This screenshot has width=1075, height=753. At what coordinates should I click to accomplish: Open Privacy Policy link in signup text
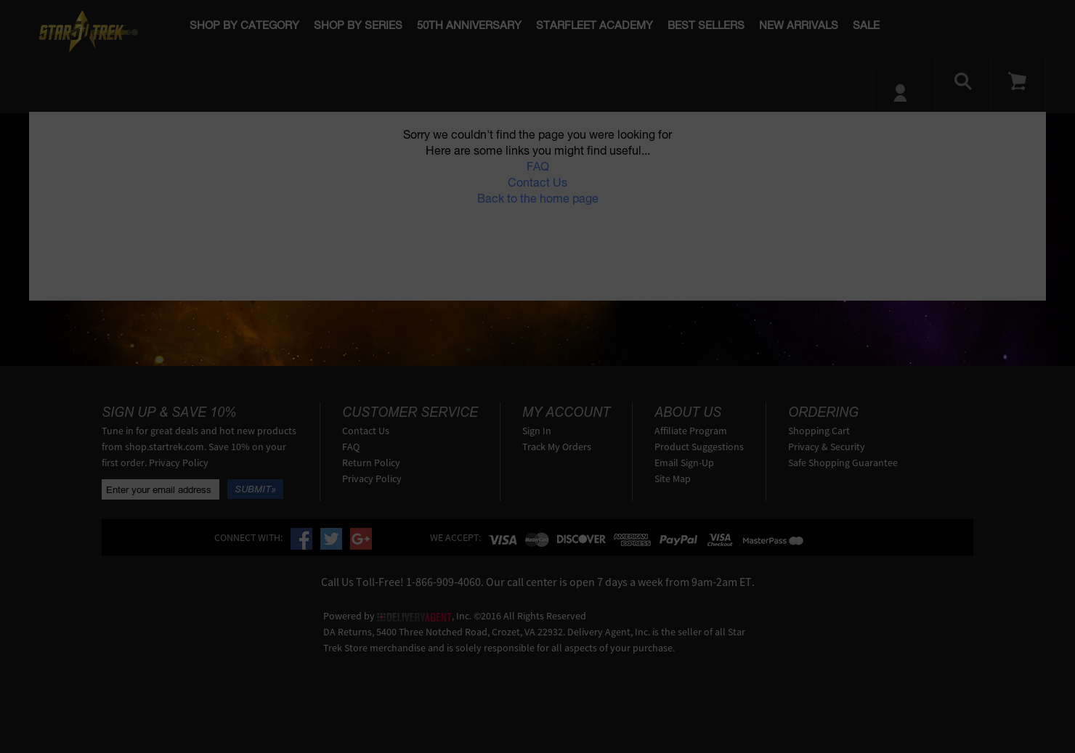point(179,463)
